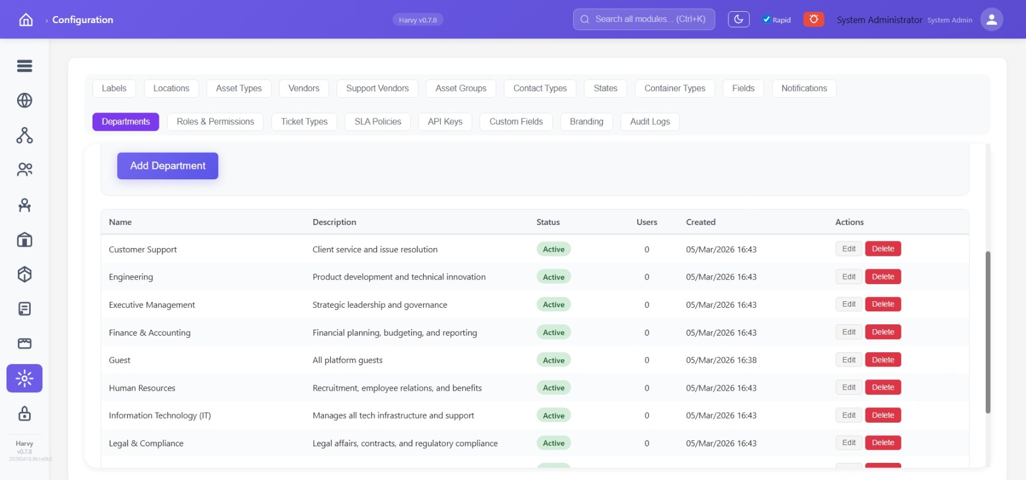Switch to the Fields tab
Viewport: 1026px width, 480px height.
click(x=743, y=88)
